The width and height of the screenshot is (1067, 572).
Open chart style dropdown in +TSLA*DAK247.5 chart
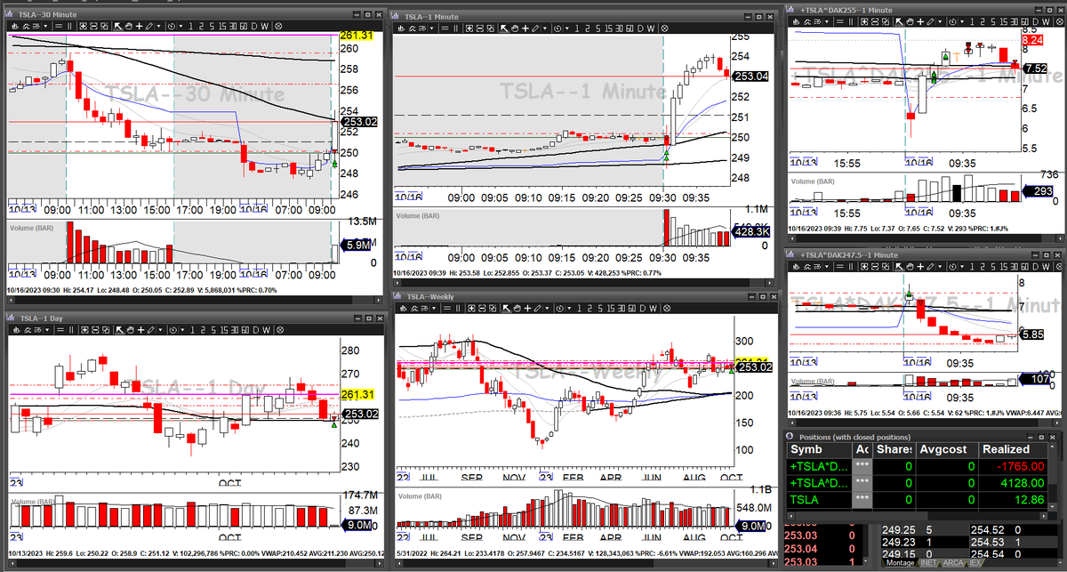pyautogui.click(x=827, y=267)
